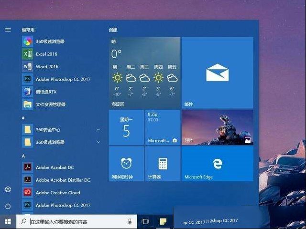Open the 邮件 mail tile
This screenshot has height=229, width=306.
(x=218, y=73)
